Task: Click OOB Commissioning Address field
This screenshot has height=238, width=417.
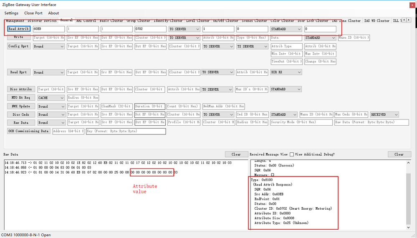Action: (68, 131)
